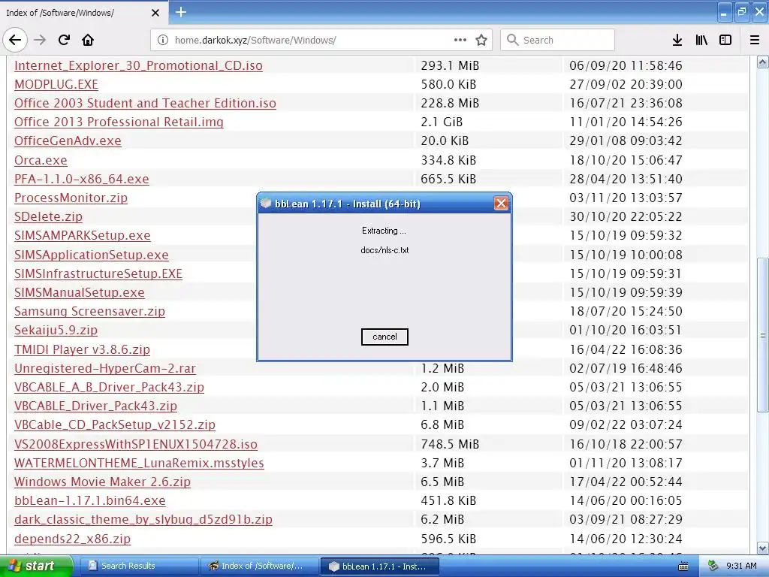The width and height of the screenshot is (769, 577).
Task: Open dark_classic_theme_by_slybug_d5zd91b.zip link
Action: (x=143, y=519)
